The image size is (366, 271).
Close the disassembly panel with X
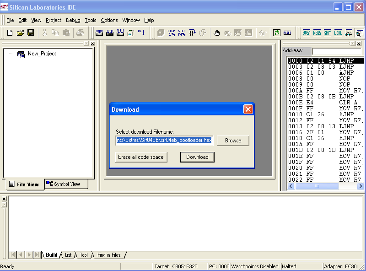pyautogui.click(x=359, y=43)
